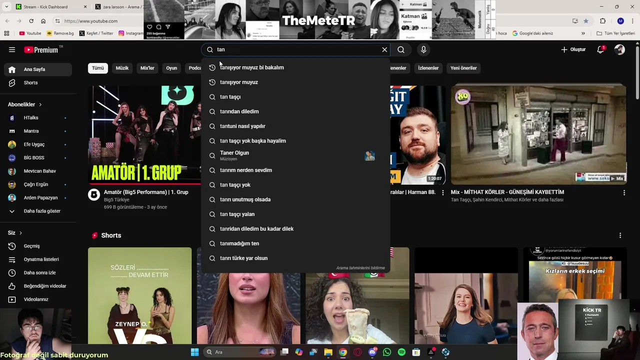Open Shorts from the sidebar
Viewport: 640px width, 360px height.
38,82
